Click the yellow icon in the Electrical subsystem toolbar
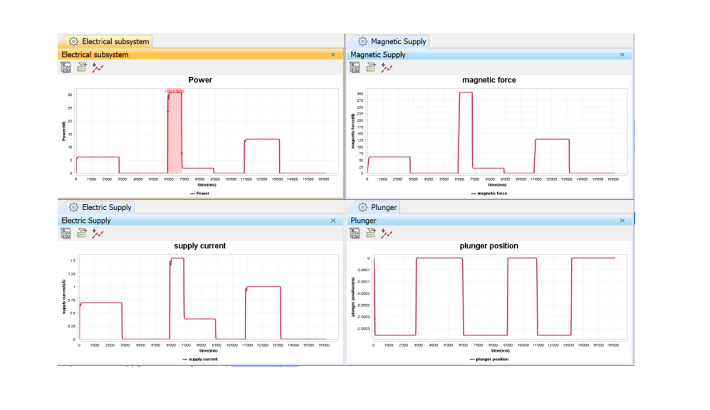This screenshot has height=410, width=710. [x=82, y=67]
